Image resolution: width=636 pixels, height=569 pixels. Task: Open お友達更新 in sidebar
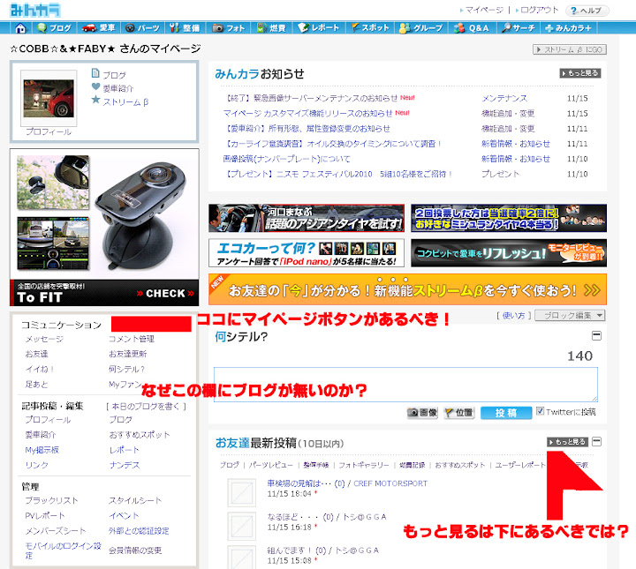[x=128, y=354]
